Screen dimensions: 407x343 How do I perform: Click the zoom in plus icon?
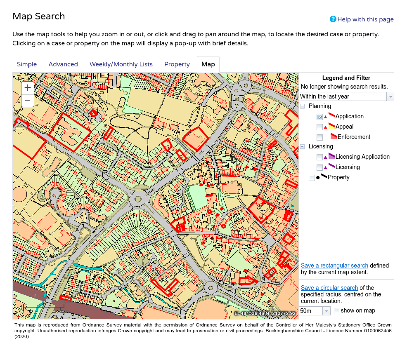pyautogui.click(x=27, y=87)
